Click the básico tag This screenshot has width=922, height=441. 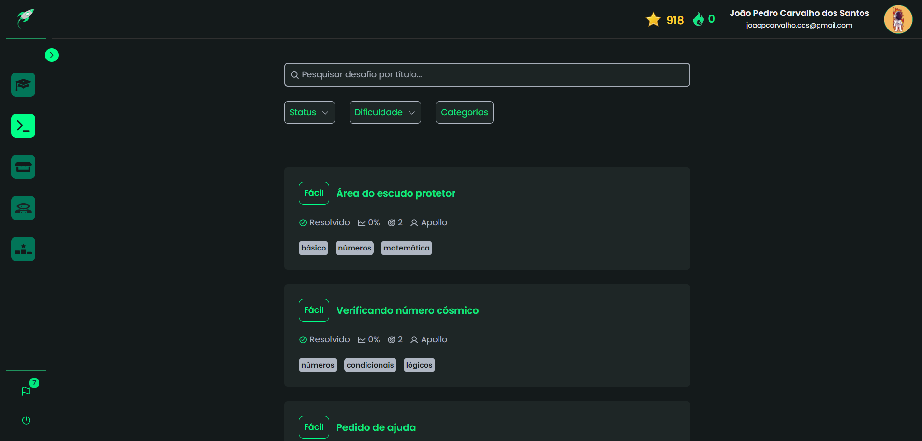coord(313,248)
